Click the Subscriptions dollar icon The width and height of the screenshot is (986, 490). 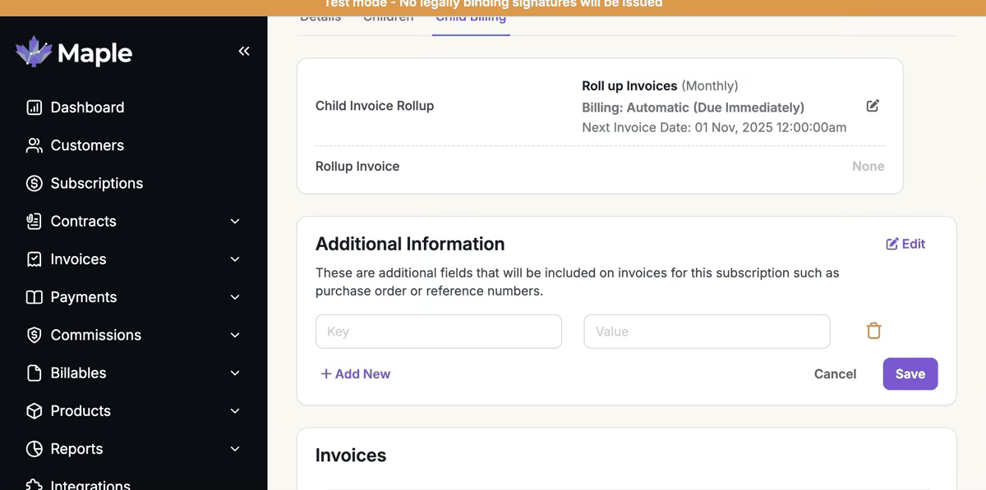pyautogui.click(x=34, y=183)
